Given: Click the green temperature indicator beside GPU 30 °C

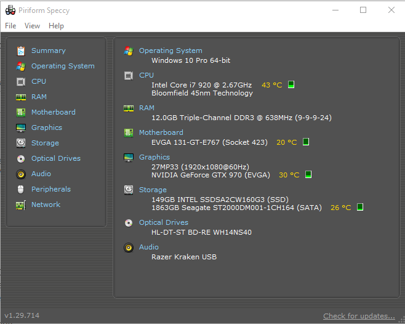Looking at the screenshot, I should [308, 174].
